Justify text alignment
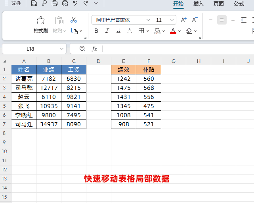This screenshot has height=203, width=254. pos(244,31)
